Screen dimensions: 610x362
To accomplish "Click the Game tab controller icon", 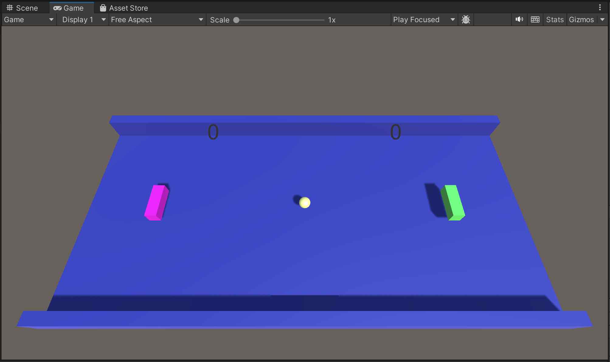I will click(57, 8).
